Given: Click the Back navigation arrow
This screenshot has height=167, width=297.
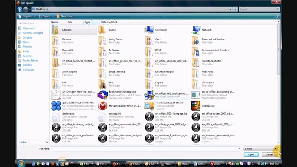Looking at the screenshot, I should click(x=19, y=9).
